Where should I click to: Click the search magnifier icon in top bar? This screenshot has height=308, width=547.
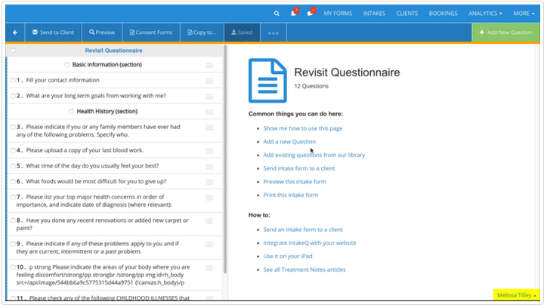pos(277,14)
